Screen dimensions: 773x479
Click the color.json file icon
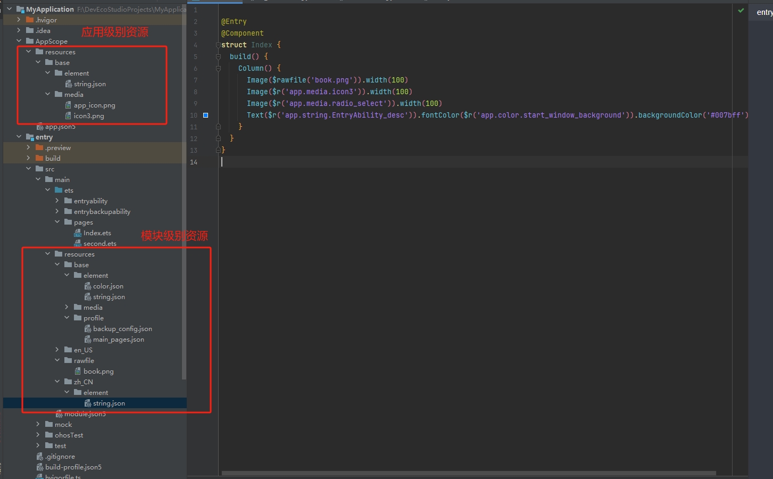pyautogui.click(x=88, y=286)
